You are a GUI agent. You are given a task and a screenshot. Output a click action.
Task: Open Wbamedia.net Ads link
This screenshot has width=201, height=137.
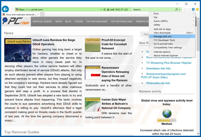pyautogui.click(x=158, y=83)
